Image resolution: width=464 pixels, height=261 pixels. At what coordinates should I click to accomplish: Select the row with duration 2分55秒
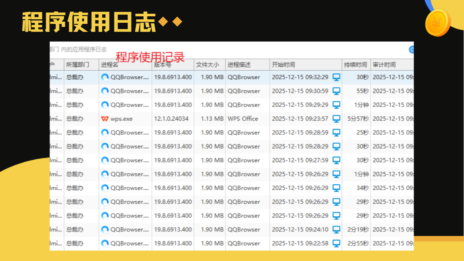(232, 244)
